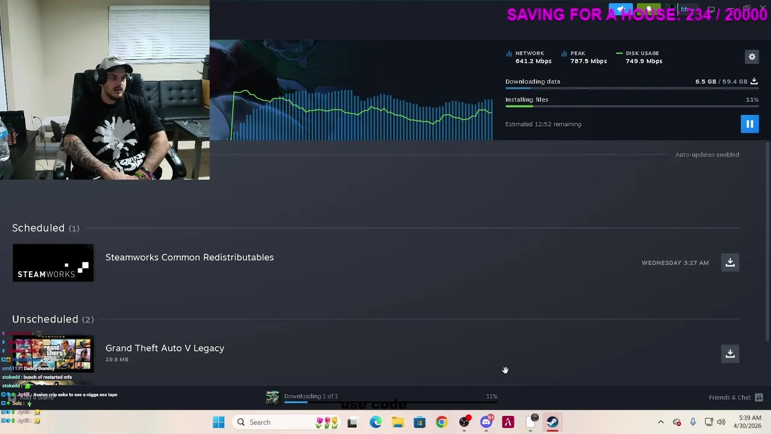Click the PEAK 787.5 Mbps stat
The height and width of the screenshot is (434, 771).
tap(584, 57)
